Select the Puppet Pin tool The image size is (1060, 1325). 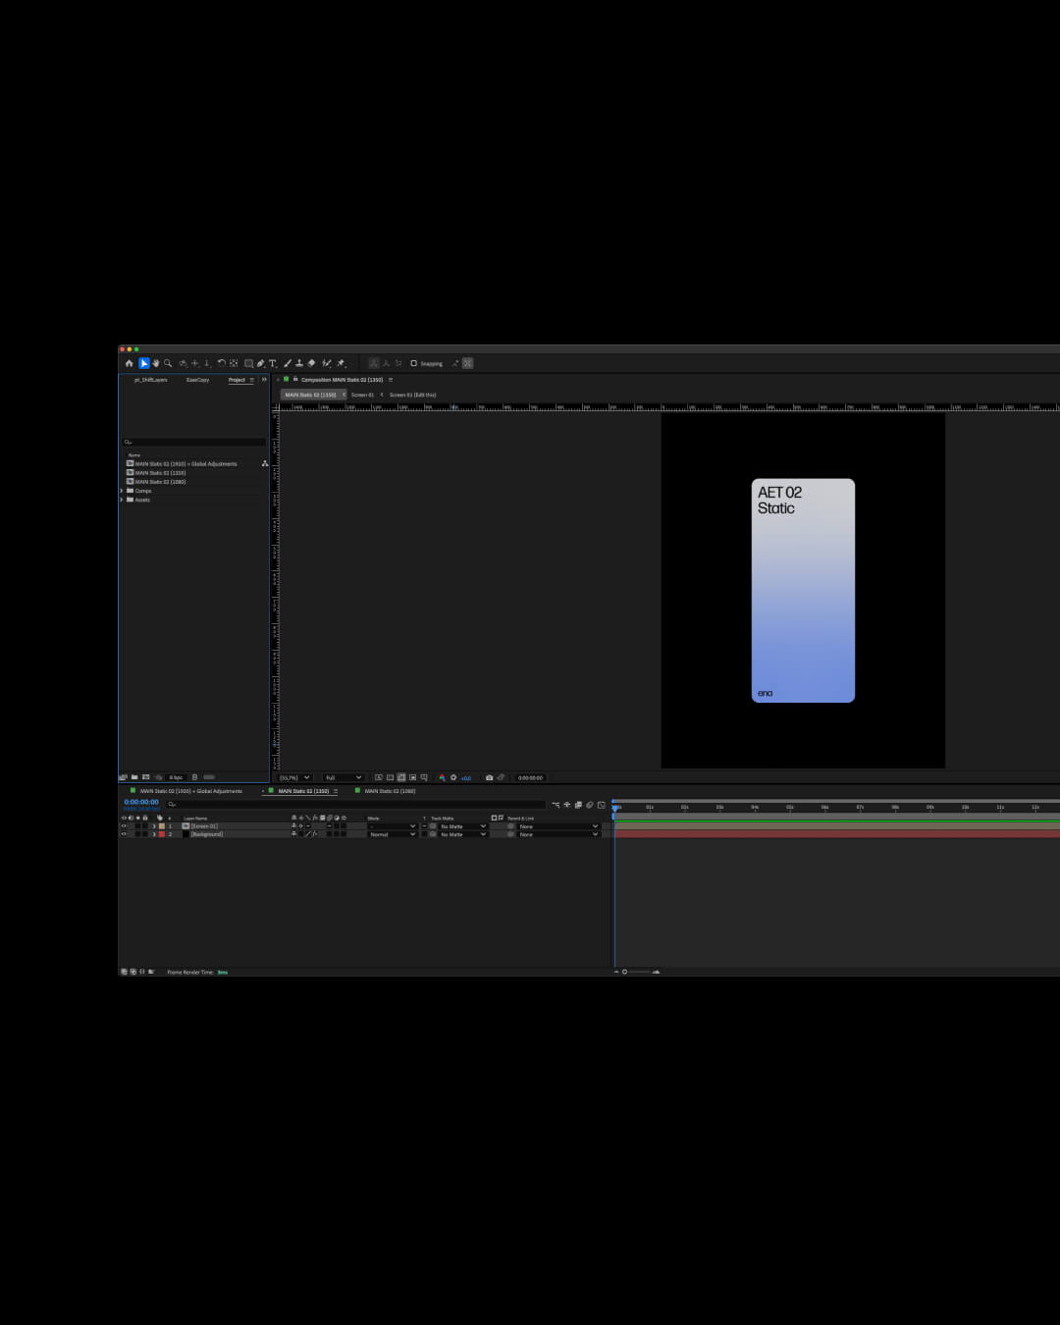[x=341, y=363]
